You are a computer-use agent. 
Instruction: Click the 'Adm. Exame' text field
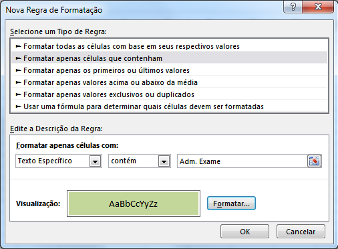[242, 161]
